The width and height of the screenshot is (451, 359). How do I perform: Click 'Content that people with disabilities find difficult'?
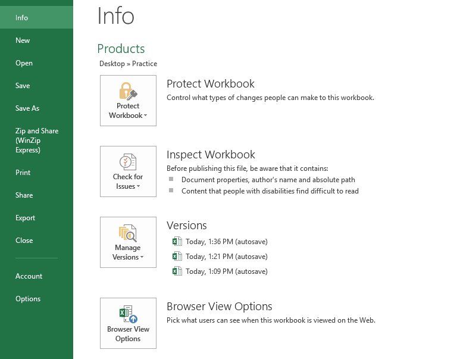coord(270,191)
